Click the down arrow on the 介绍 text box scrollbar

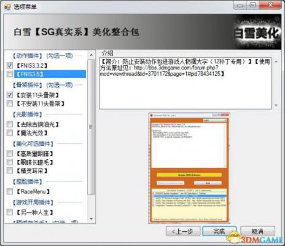pos(276,105)
